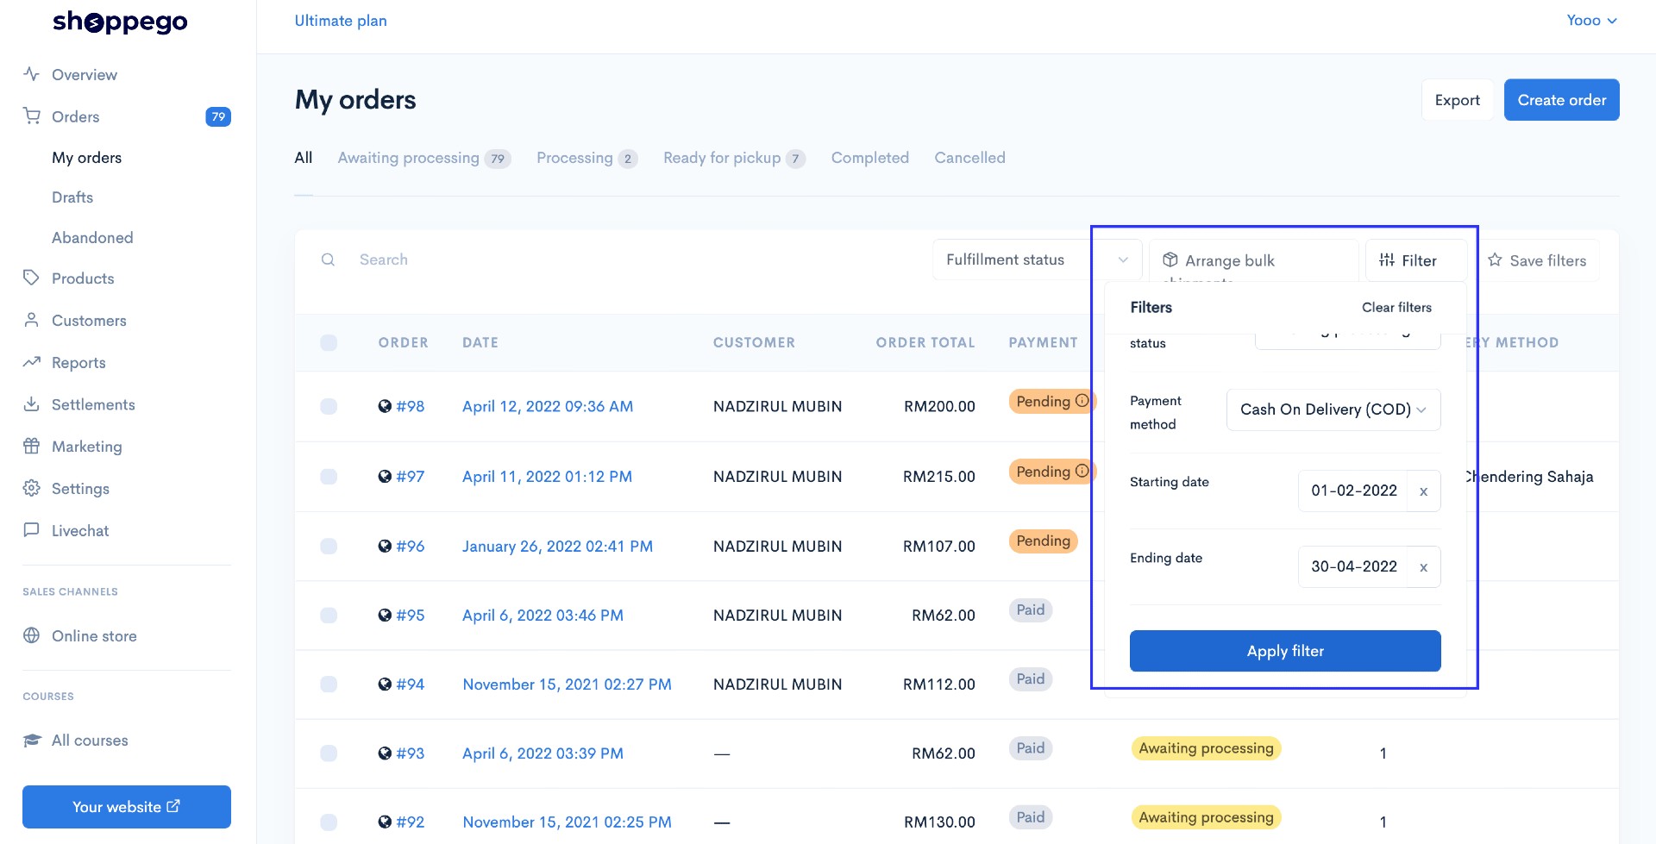Clear the starting date with x
The image size is (1656, 844).
point(1423,491)
